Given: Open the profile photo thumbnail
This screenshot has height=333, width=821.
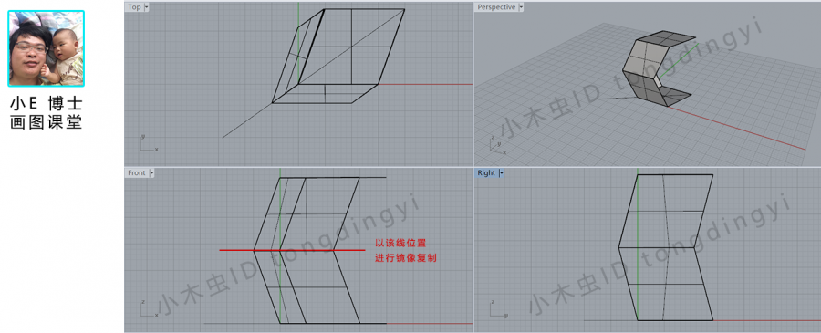Looking at the screenshot, I should coord(47,48).
